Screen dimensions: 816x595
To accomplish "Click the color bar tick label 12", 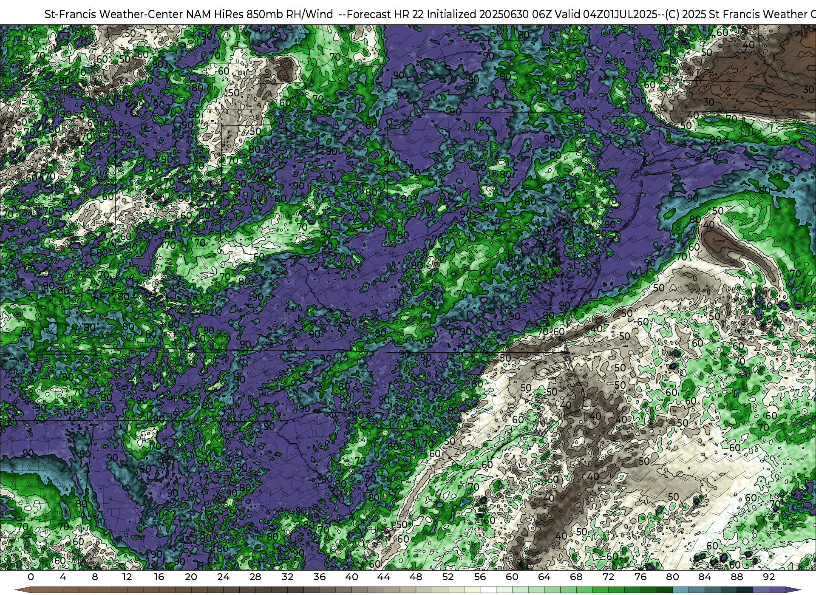I will (x=127, y=577).
